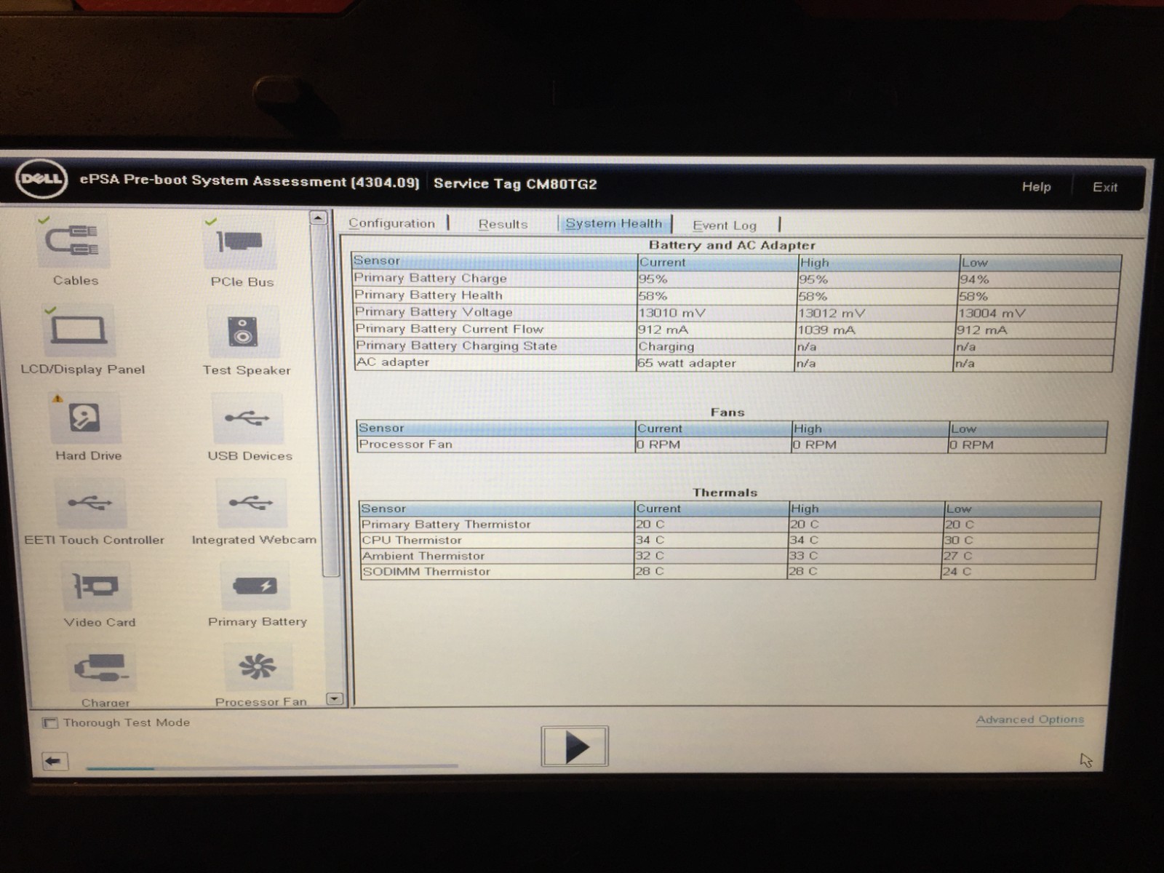Click the AC adapter row label
Viewport: 1164px width, 873px height.
click(x=393, y=362)
